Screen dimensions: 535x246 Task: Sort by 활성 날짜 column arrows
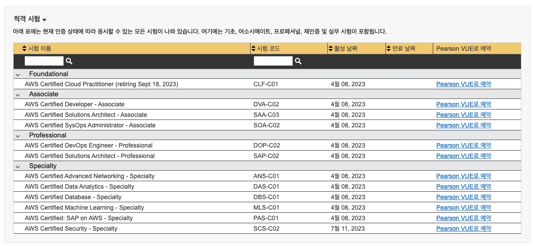(331, 49)
